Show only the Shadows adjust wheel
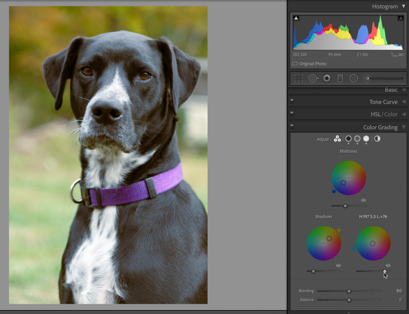Image resolution: width=409 pixels, height=314 pixels. pos(348,139)
